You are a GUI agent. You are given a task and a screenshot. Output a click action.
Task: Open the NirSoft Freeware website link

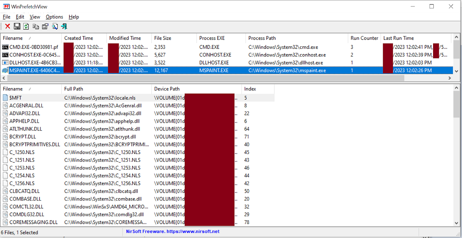(x=173, y=232)
